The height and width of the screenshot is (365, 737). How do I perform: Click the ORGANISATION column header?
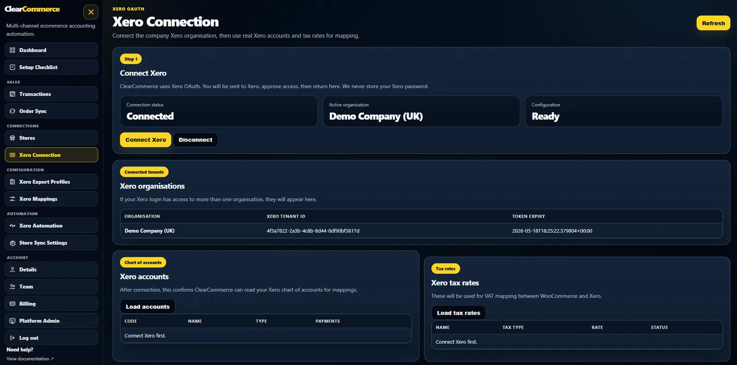point(142,216)
